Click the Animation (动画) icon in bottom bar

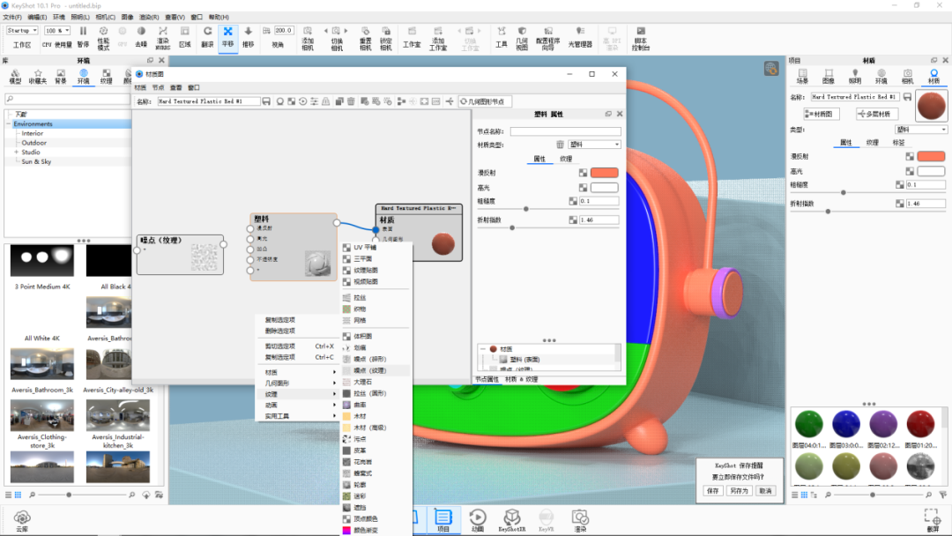[x=478, y=520]
